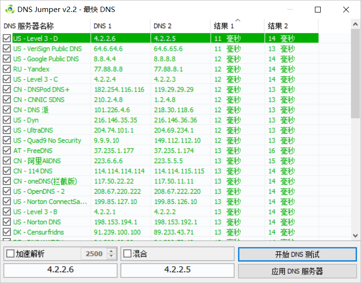The height and width of the screenshot is (283, 361).
Task: Toggle the AT - FreeDNS checkbox
Action: click(7, 151)
